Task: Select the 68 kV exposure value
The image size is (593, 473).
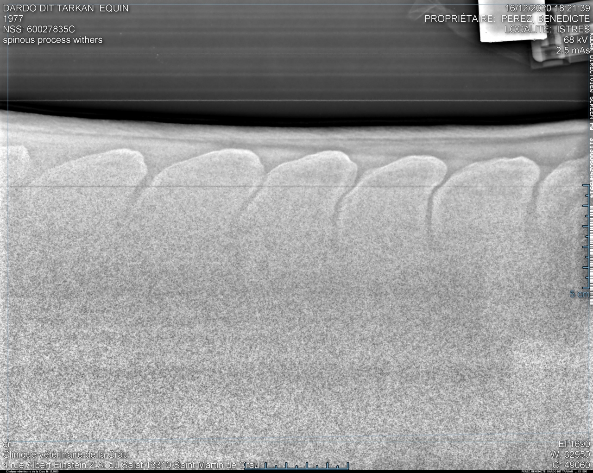Action: click(x=576, y=40)
